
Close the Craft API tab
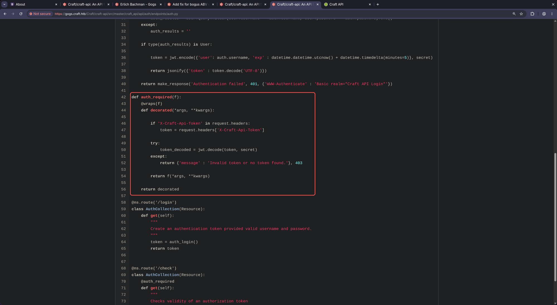(370, 4)
